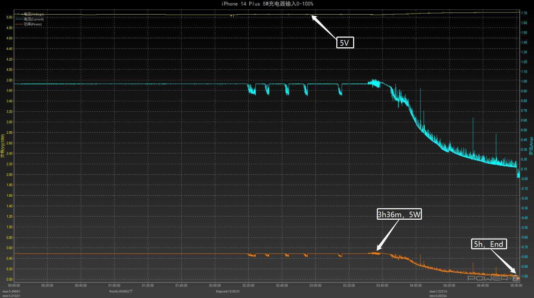Click the max:5.0968V status readout
This screenshot has width=534, height=298.
(x=12, y=291)
